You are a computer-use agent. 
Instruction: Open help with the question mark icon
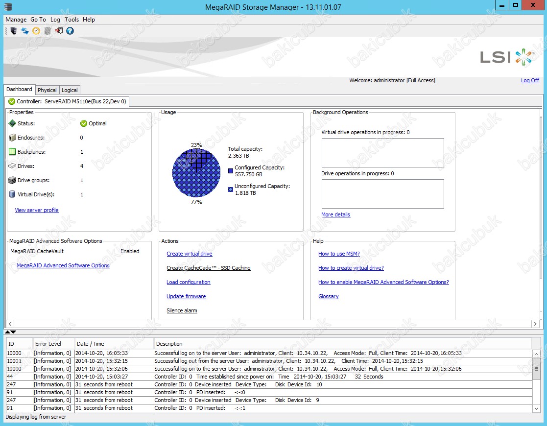pyautogui.click(x=70, y=31)
